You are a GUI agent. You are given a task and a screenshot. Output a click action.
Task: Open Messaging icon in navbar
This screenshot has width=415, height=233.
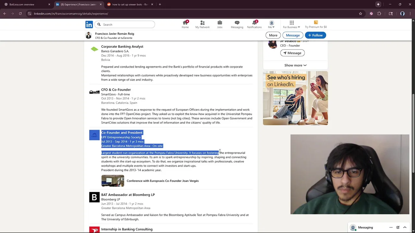237,25
